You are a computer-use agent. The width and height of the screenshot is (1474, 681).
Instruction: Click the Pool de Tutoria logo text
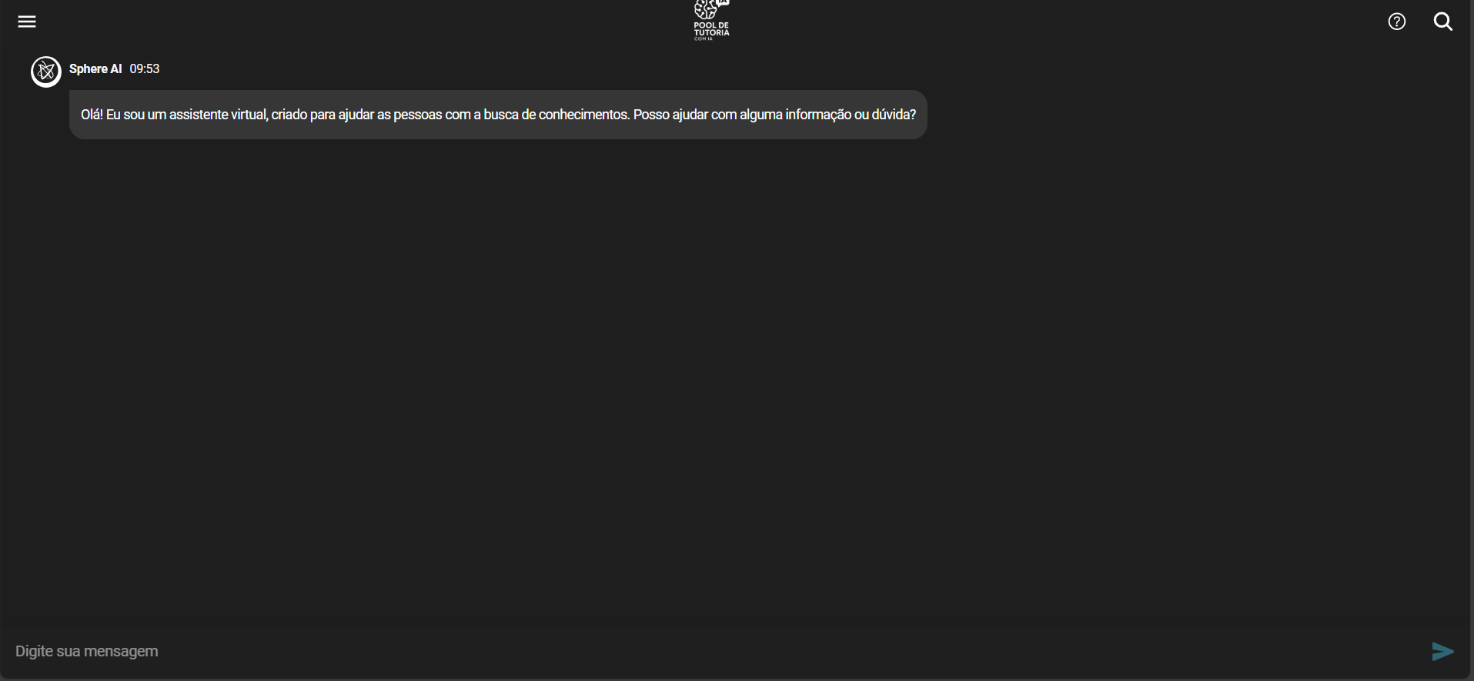(x=711, y=29)
